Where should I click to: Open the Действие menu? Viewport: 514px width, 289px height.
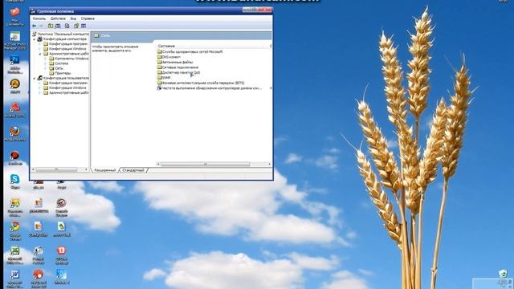point(58,18)
